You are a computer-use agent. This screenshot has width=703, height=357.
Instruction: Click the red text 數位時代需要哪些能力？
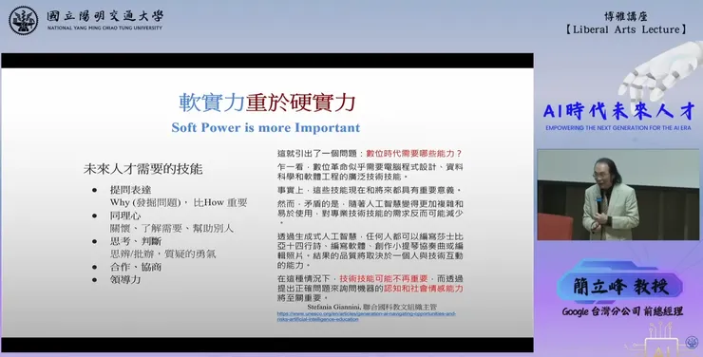[414, 153]
